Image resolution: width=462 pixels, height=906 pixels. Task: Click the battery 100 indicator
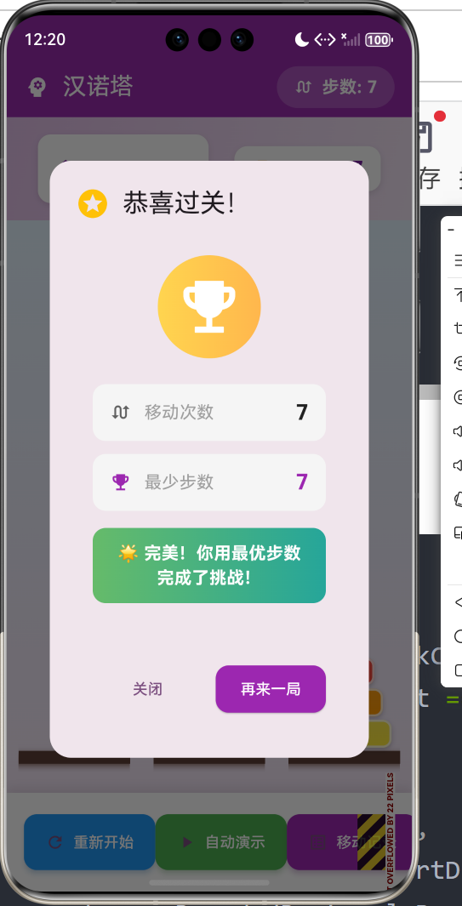379,40
